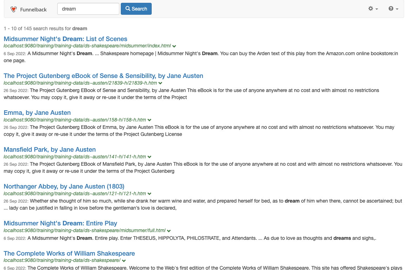
Task: Expand the chevron under Northanger Abbey result
Action: pyautogui.click(x=149, y=193)
